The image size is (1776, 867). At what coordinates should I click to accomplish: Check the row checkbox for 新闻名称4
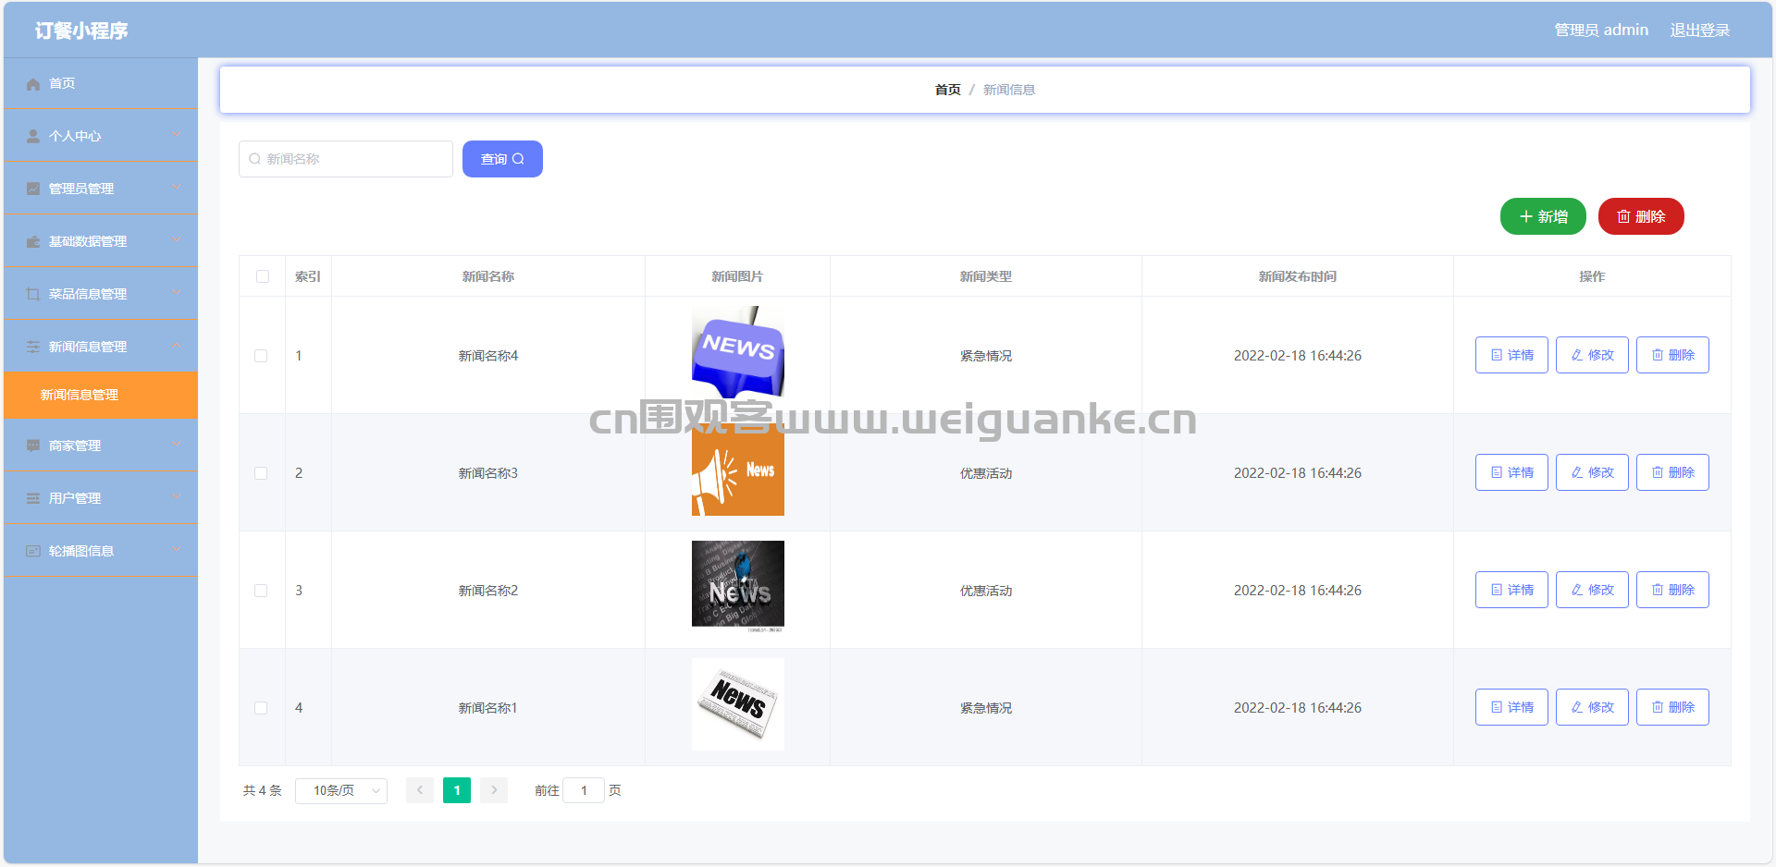click(x=261, y=356)
